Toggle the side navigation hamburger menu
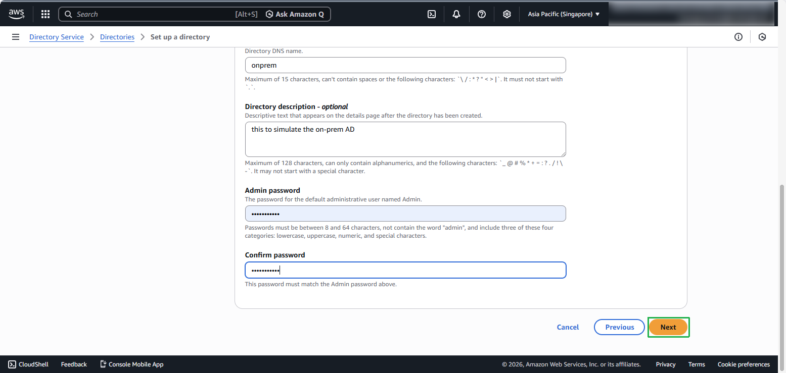The image size is (786, 373). 16,37
